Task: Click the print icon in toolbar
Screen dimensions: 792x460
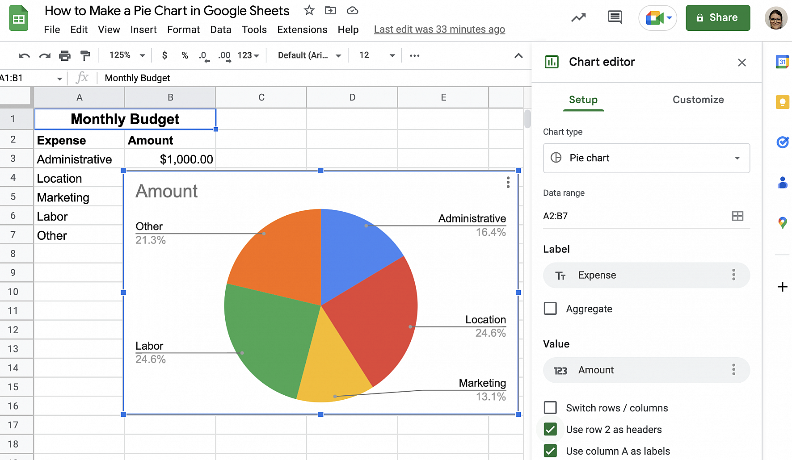Action: [x=65, y=56]
